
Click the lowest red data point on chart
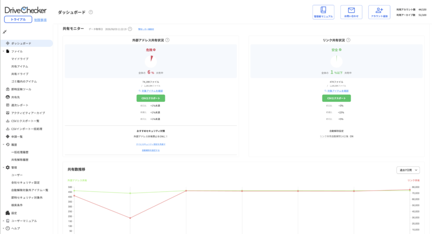coord(130,218)
